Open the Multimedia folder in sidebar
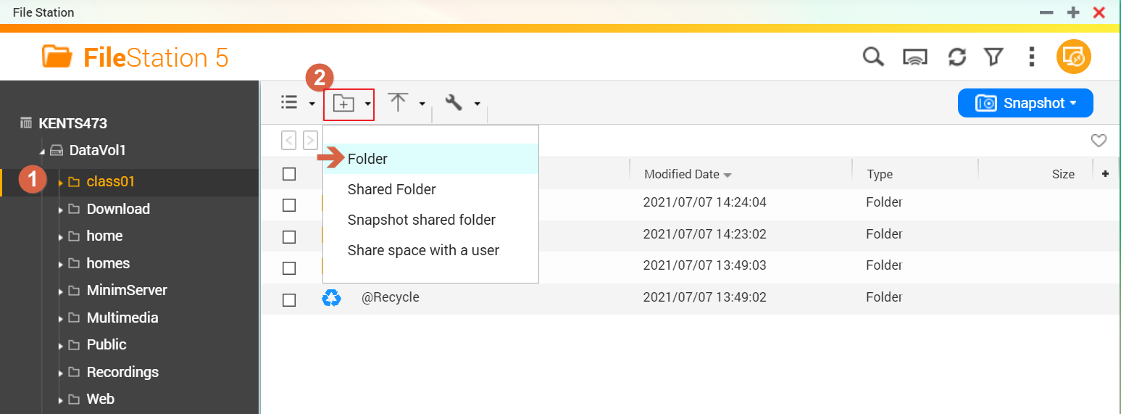 pos(122,318)
